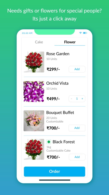109x195 pixels.
Task: Add Bouquet Buffet to the order
Action: [77, 128]
